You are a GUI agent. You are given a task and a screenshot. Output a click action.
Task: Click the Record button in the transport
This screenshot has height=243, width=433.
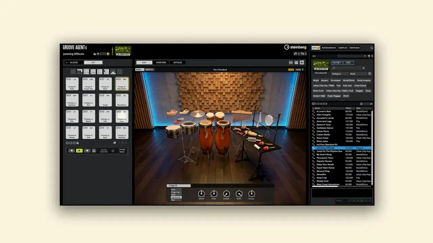pos(87,151)
